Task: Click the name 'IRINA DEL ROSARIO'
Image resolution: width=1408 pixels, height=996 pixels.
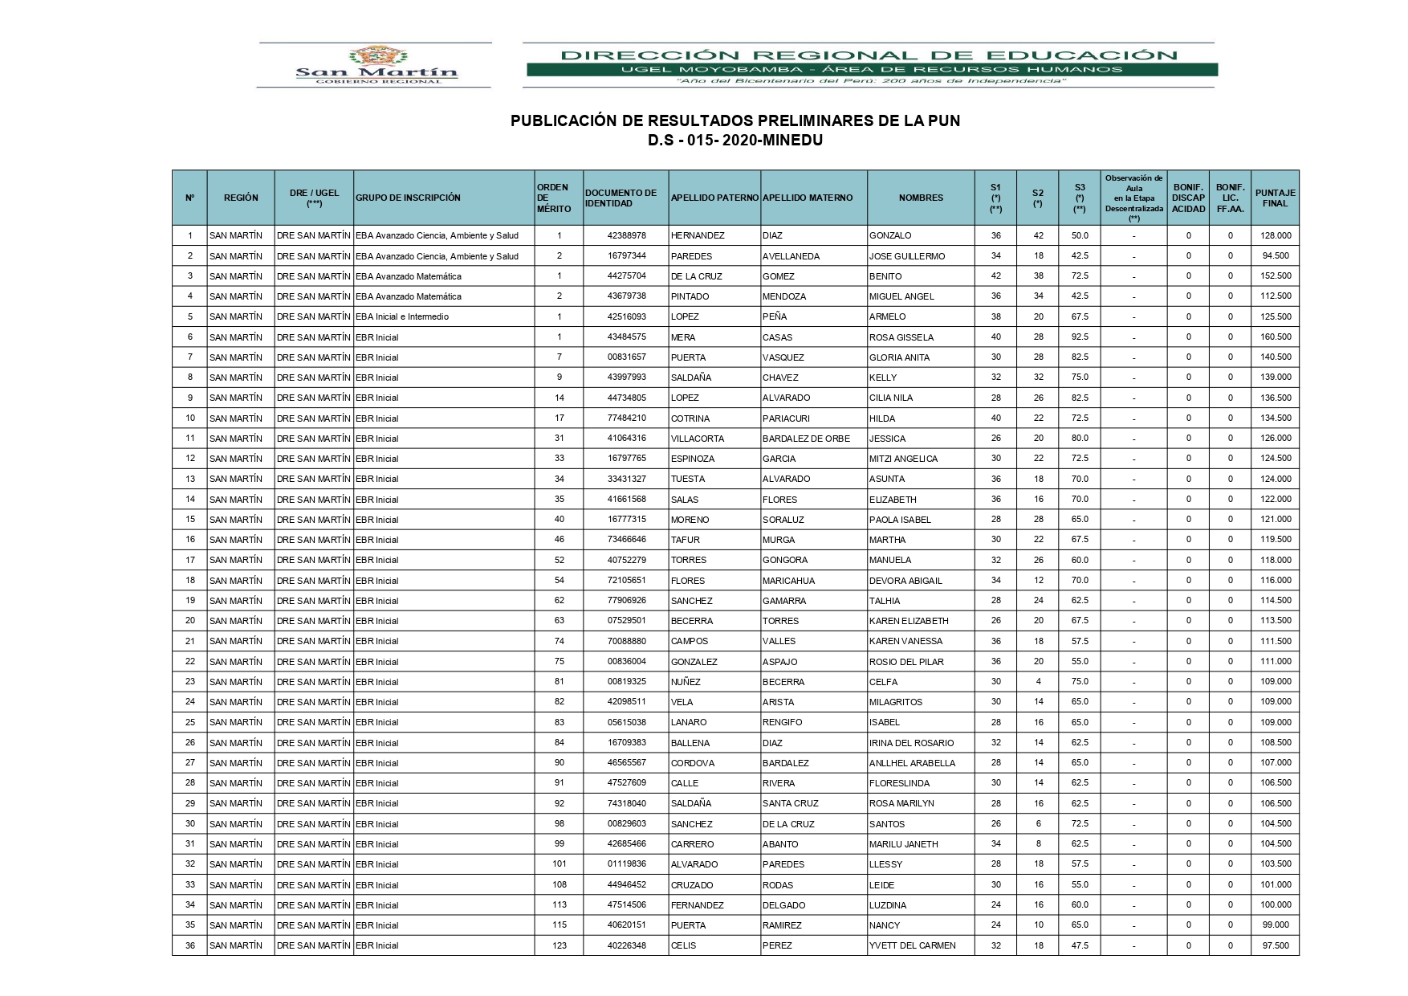Action: 911,743
